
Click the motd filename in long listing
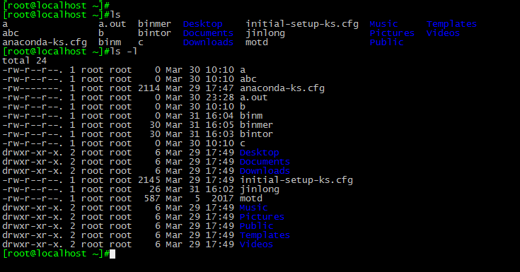tap(251, 199)
